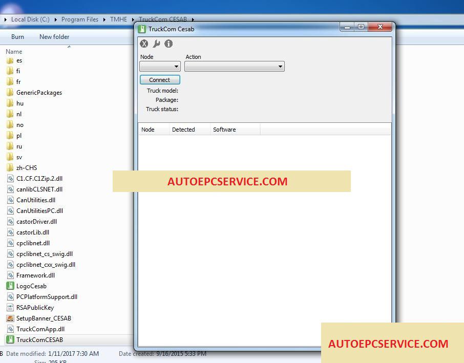Select the zh-CHS folder icon
The image size is (464, 363).
point(10,168)
